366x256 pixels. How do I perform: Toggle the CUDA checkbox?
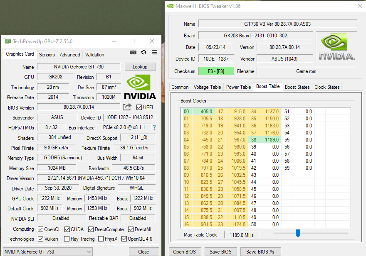coord(67,229)
